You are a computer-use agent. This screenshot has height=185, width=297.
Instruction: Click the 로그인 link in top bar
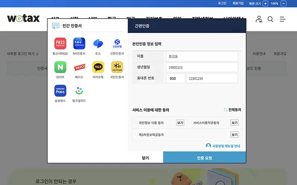pyautogui.click(x=222, y=3)
